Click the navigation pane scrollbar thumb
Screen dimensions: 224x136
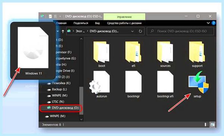click(81, 101)
